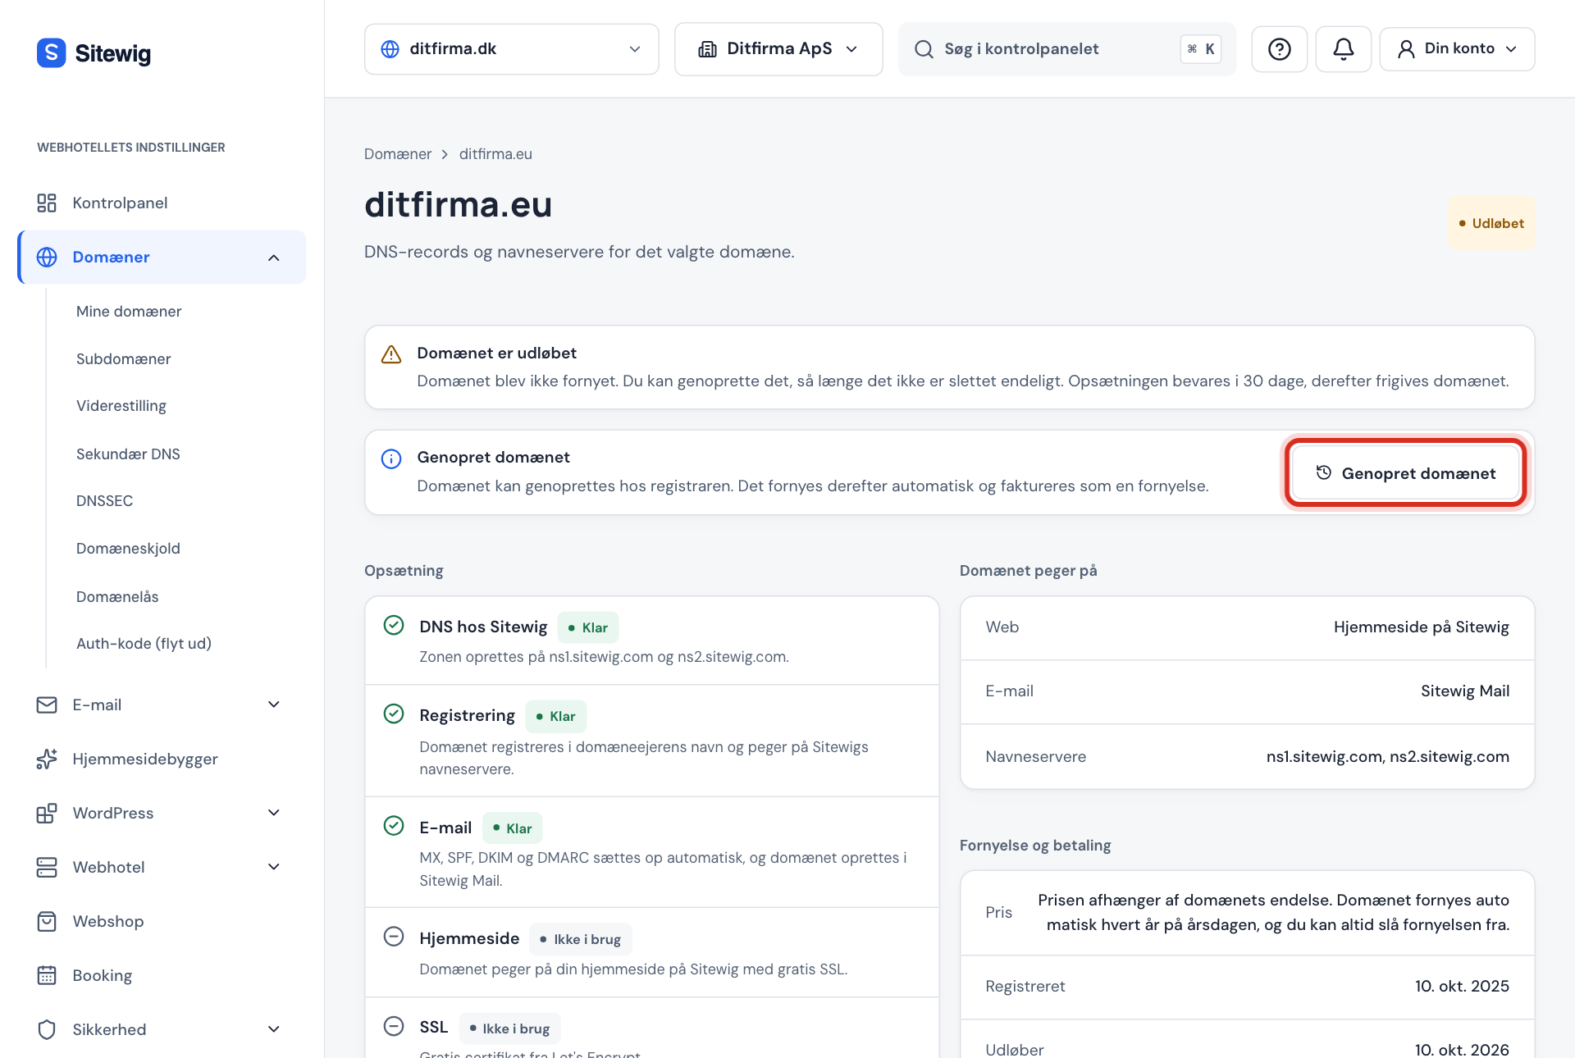Click the Sitewig logo

click(94, 53)
